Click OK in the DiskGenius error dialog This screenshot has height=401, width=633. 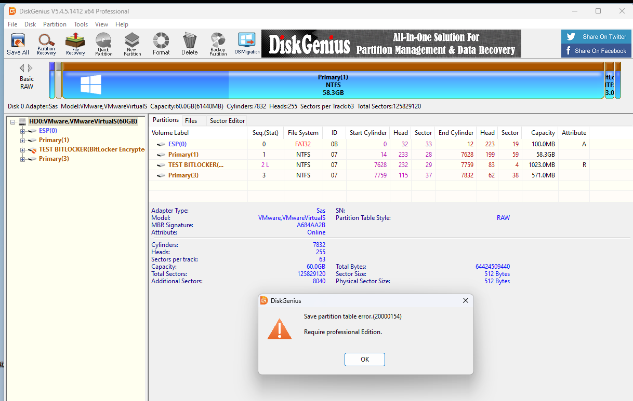click(365, 359)
